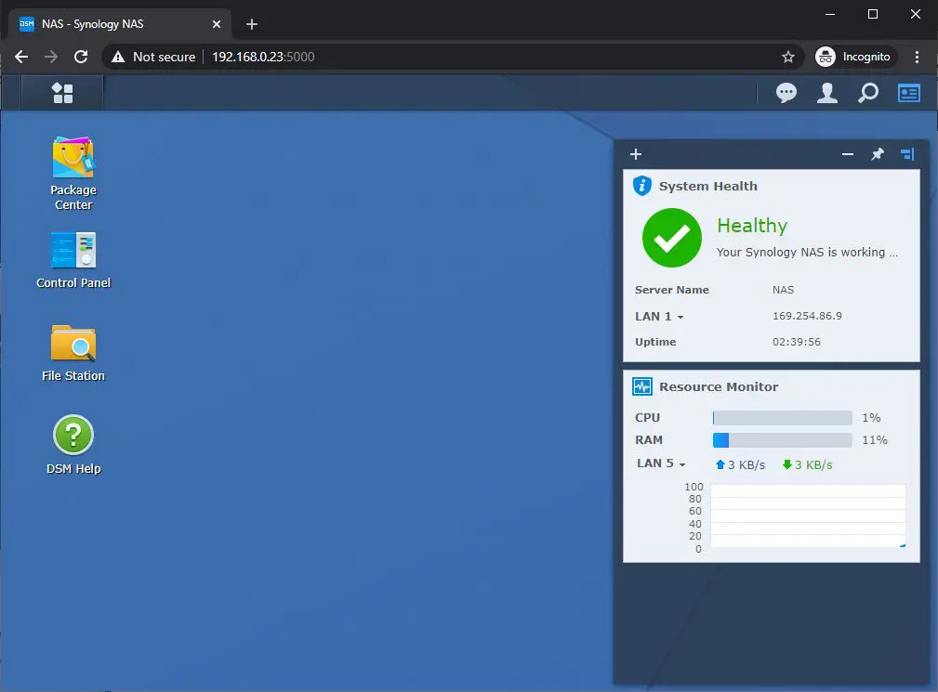Open a new browser tab
Viewport: 938px width, 692px height.
pos(252,24)
